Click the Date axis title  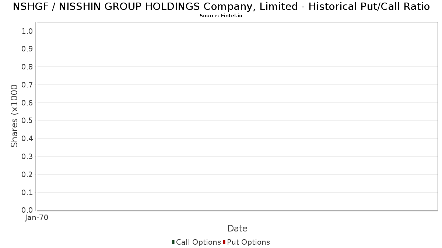pos(237,229)
